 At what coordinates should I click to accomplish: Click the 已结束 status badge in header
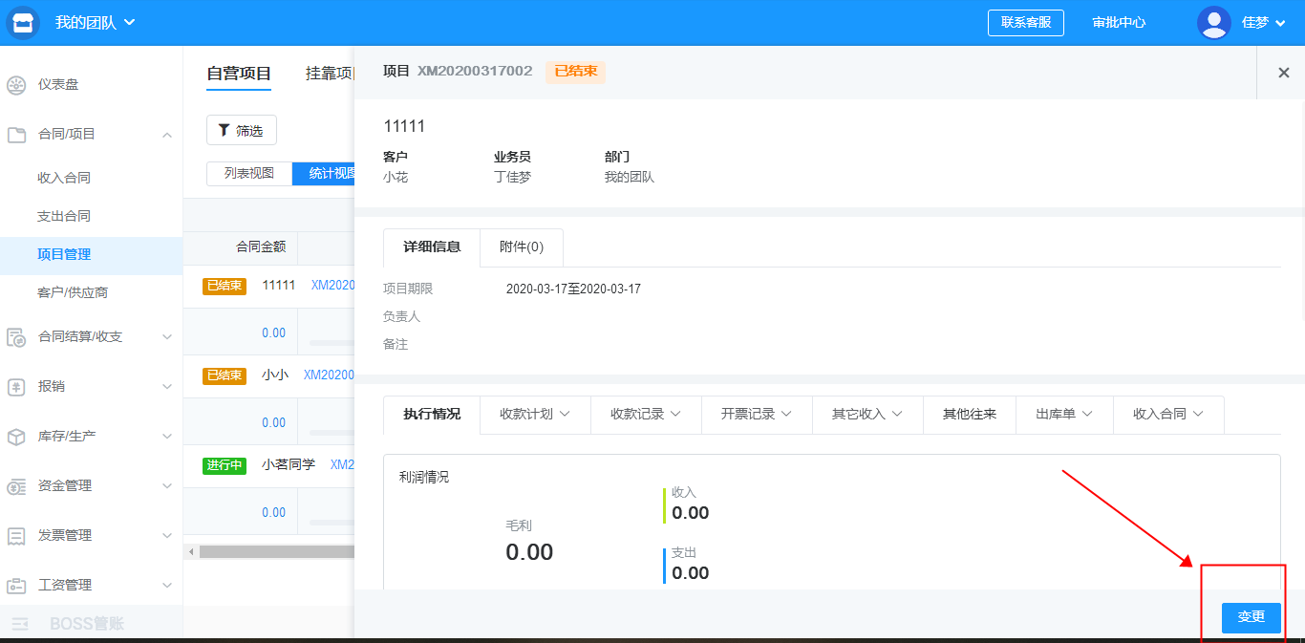pos(576,72)
